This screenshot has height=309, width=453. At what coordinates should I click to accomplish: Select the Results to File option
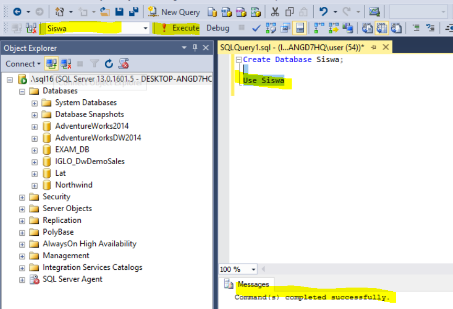pyautogui.click(x=396, y=28)
